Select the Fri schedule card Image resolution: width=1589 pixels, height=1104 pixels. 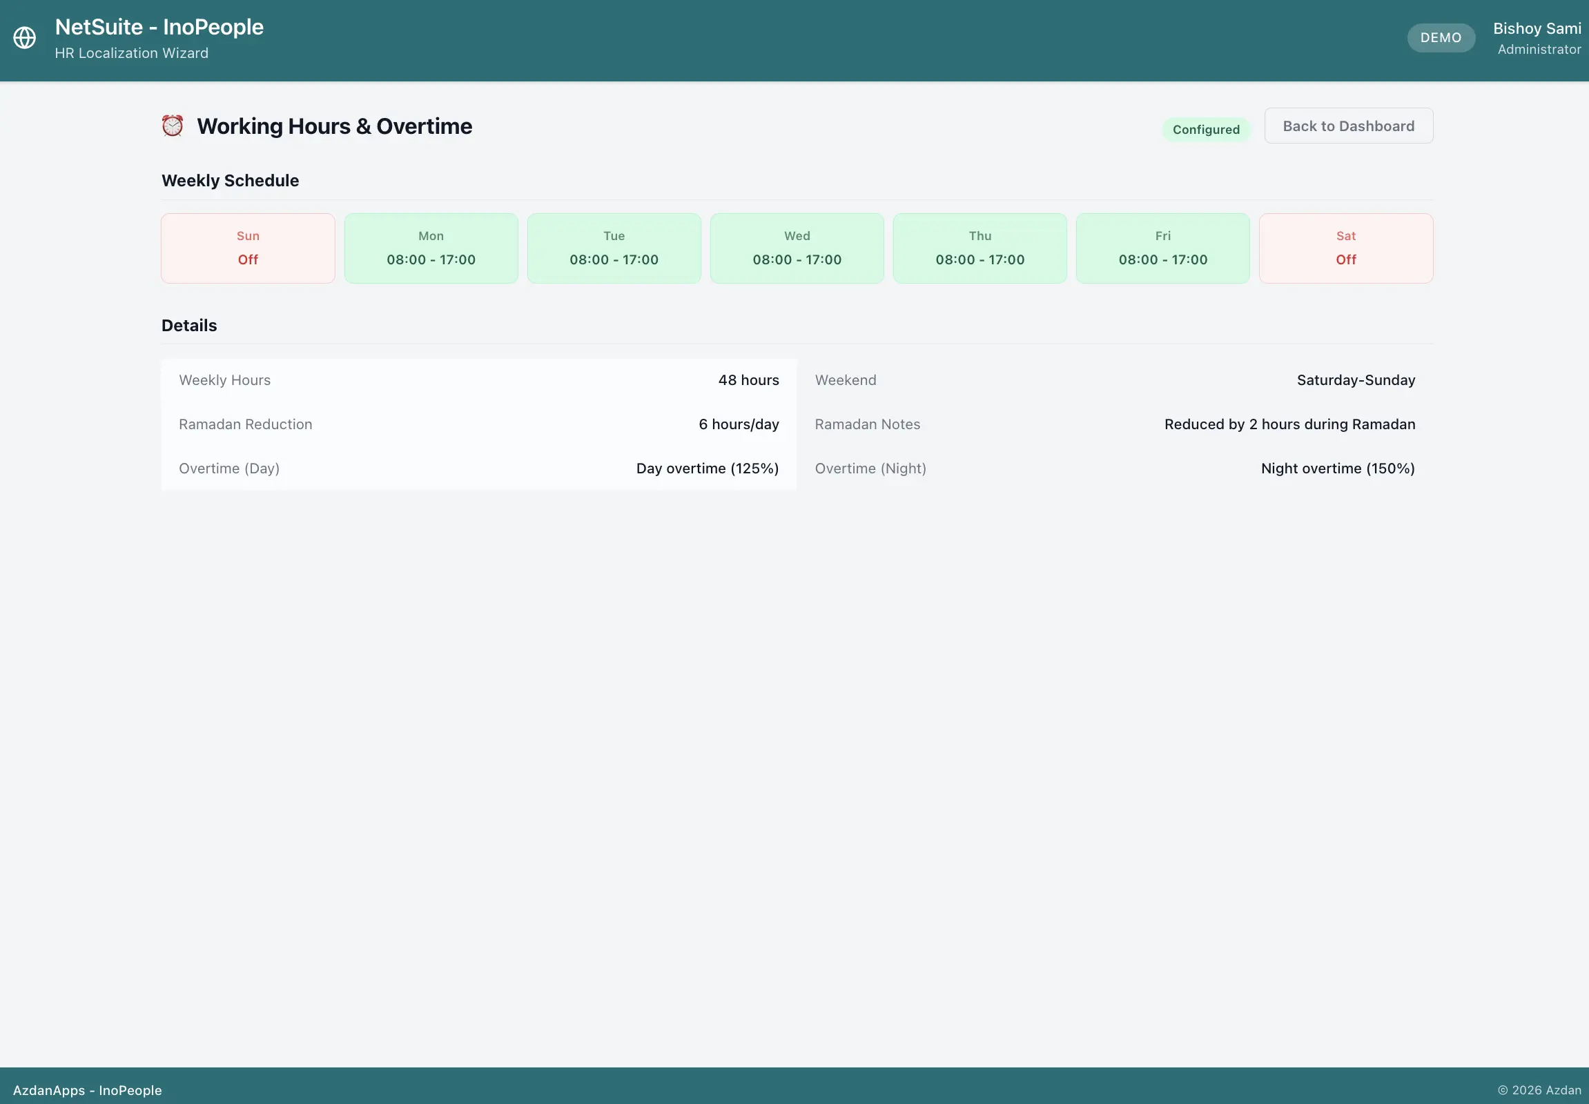coord(1162,248)
